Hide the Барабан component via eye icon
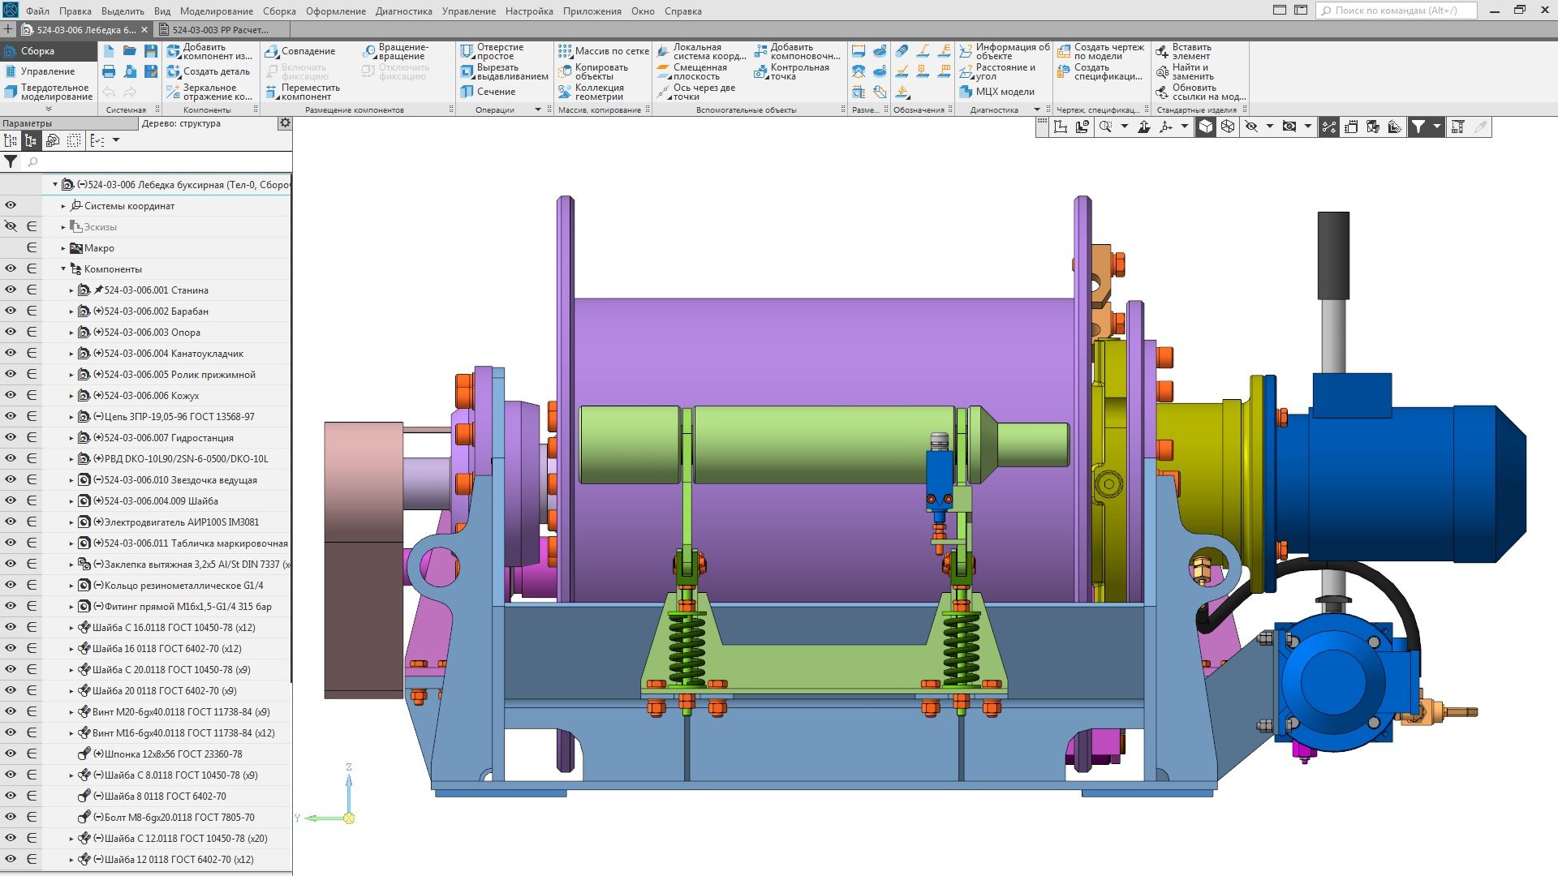This screenshot has width=1558, height=876. click(11, 311)
